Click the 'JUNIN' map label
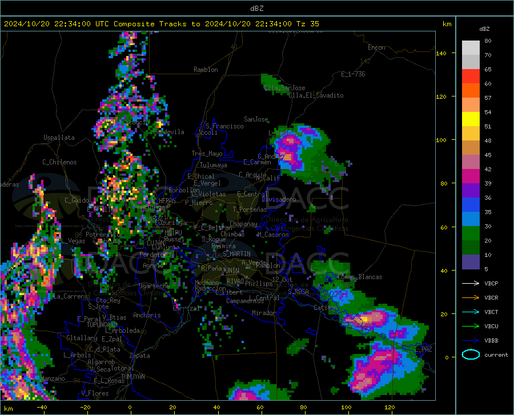This screenshot has width=514, height=415. [x=231, y=270]
